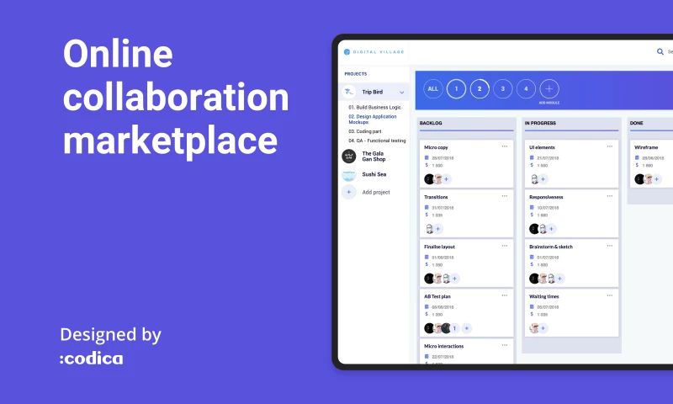The height and width of the screenshot is (404, 673).
Task: Open the Micro interactions card title
Action: click(x=444, y=346)
